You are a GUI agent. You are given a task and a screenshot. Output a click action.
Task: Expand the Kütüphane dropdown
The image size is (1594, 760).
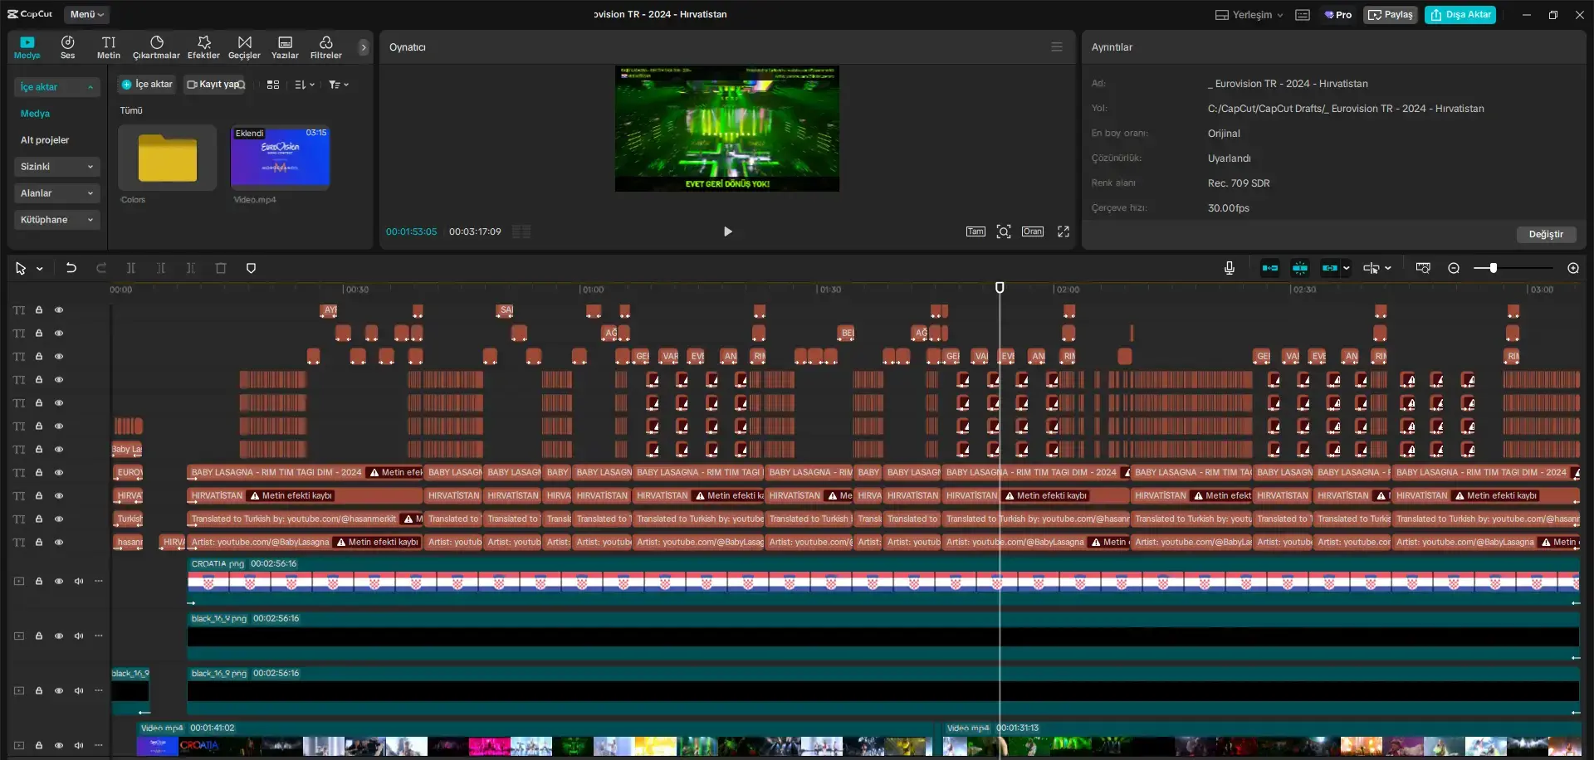pyautogui.click(x=56, y=220)
